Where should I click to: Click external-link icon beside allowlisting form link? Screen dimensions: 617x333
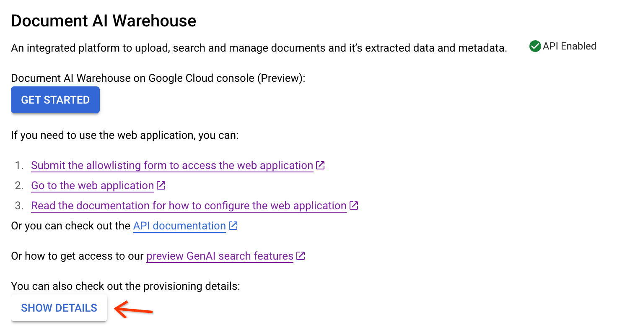click(x=320, y=165)
